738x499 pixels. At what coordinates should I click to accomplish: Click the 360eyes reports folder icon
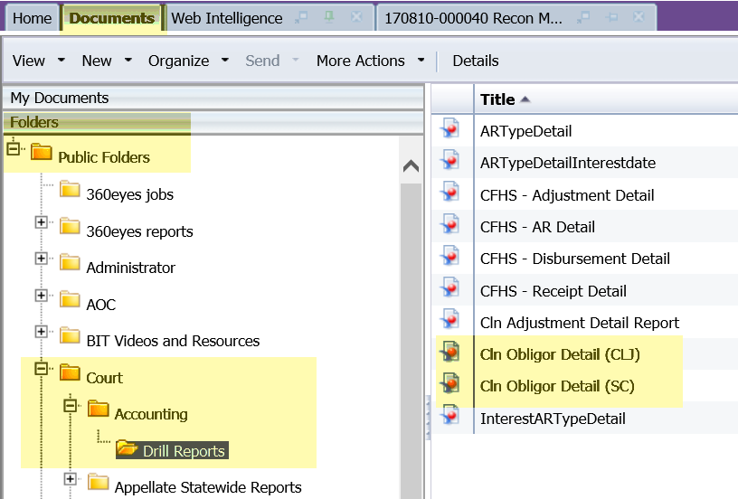pos(71,226)
